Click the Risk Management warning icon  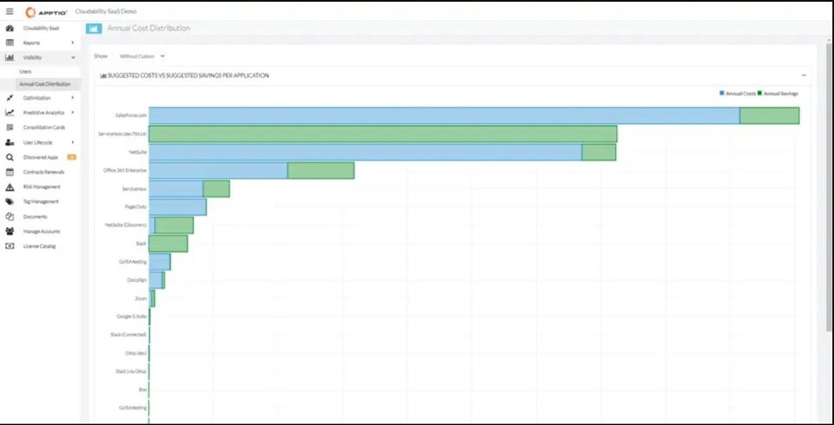[10, 186]
